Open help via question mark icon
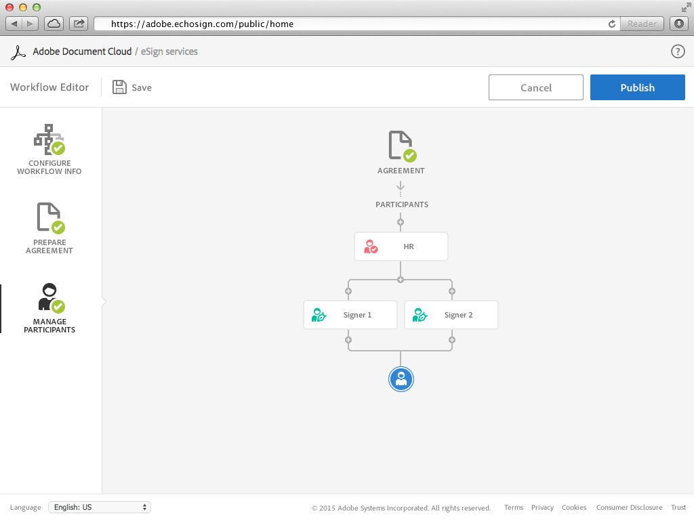 (x=677, y=51)
